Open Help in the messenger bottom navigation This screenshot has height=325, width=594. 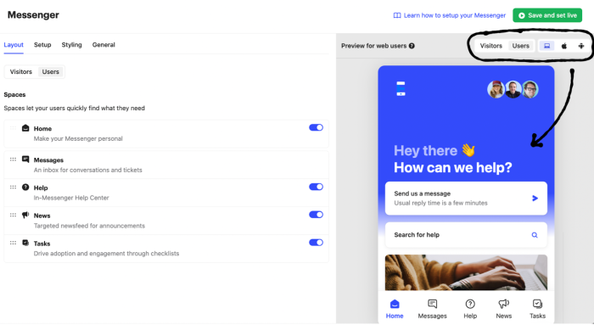click(470, 309)
